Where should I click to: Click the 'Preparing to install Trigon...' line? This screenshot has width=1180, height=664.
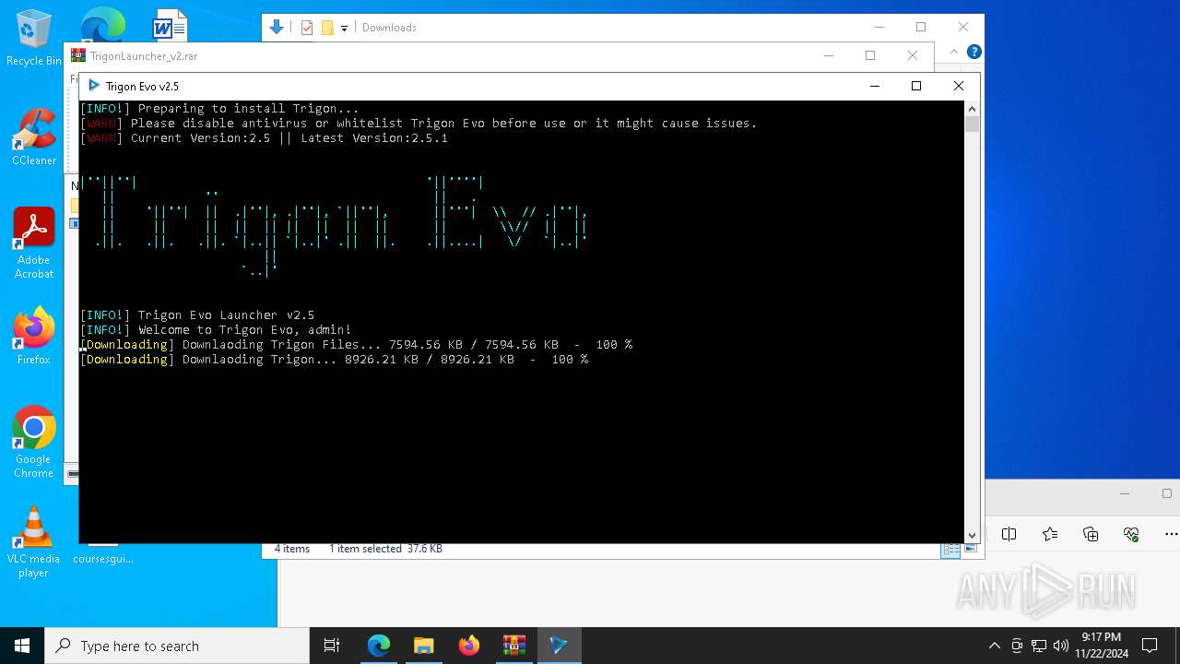pos(219,109)
